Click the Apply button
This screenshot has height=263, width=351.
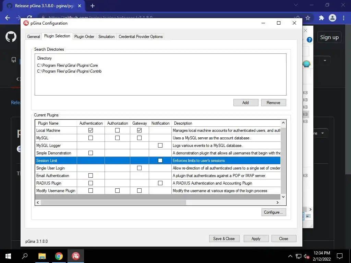[x=256, y=239]
